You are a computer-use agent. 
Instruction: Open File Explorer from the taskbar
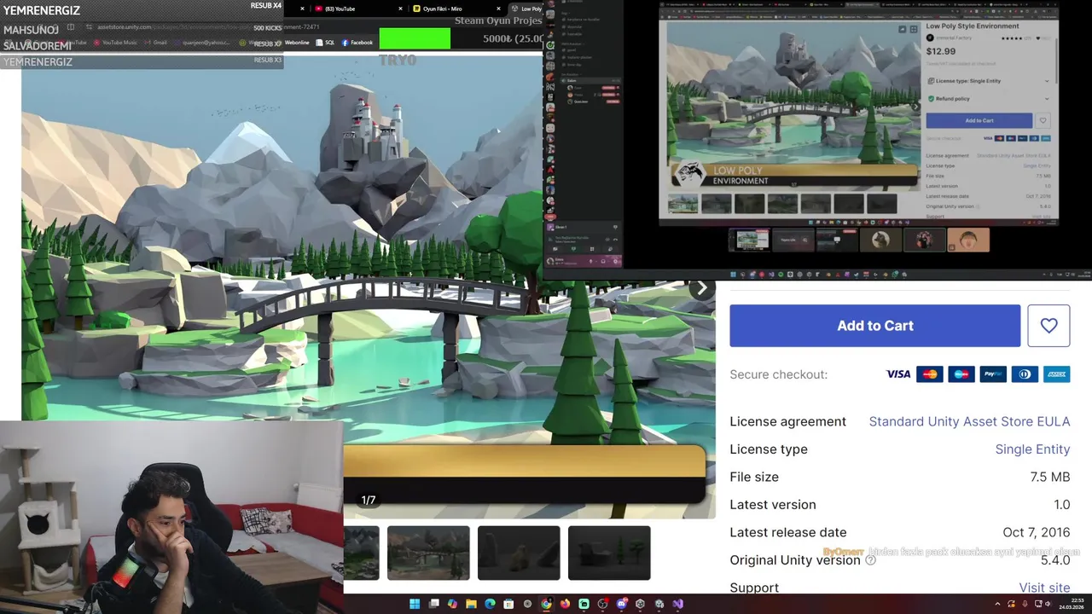tap(471, 604)
